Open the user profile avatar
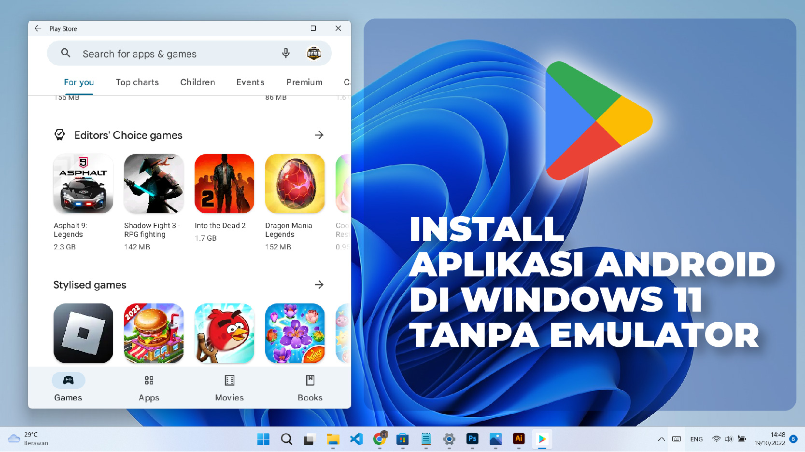 point(314,53)
